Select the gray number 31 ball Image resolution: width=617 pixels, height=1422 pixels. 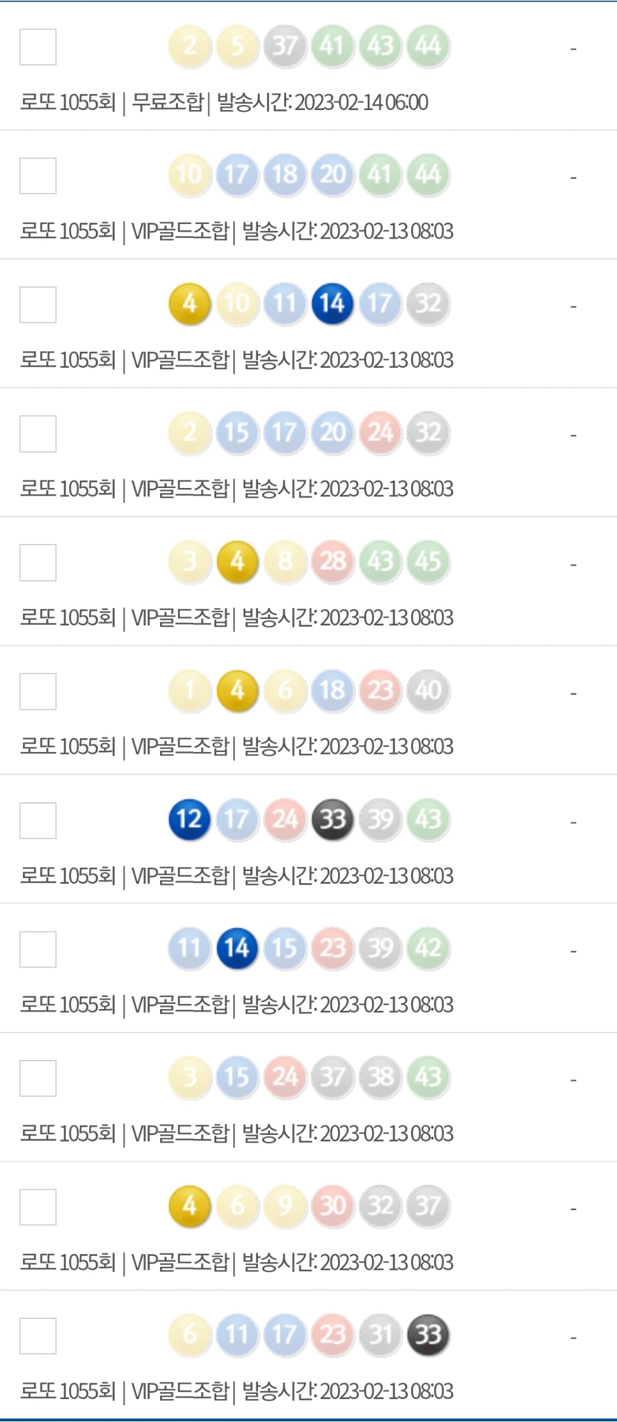(x=381, y=1335)
